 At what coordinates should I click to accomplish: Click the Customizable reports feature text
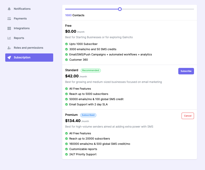tap(83, 149)
